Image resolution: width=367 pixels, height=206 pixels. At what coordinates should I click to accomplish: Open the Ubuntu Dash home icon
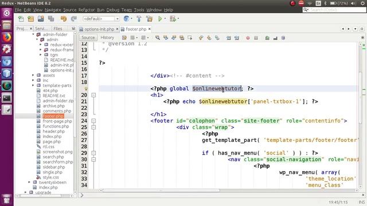(6, 13)
